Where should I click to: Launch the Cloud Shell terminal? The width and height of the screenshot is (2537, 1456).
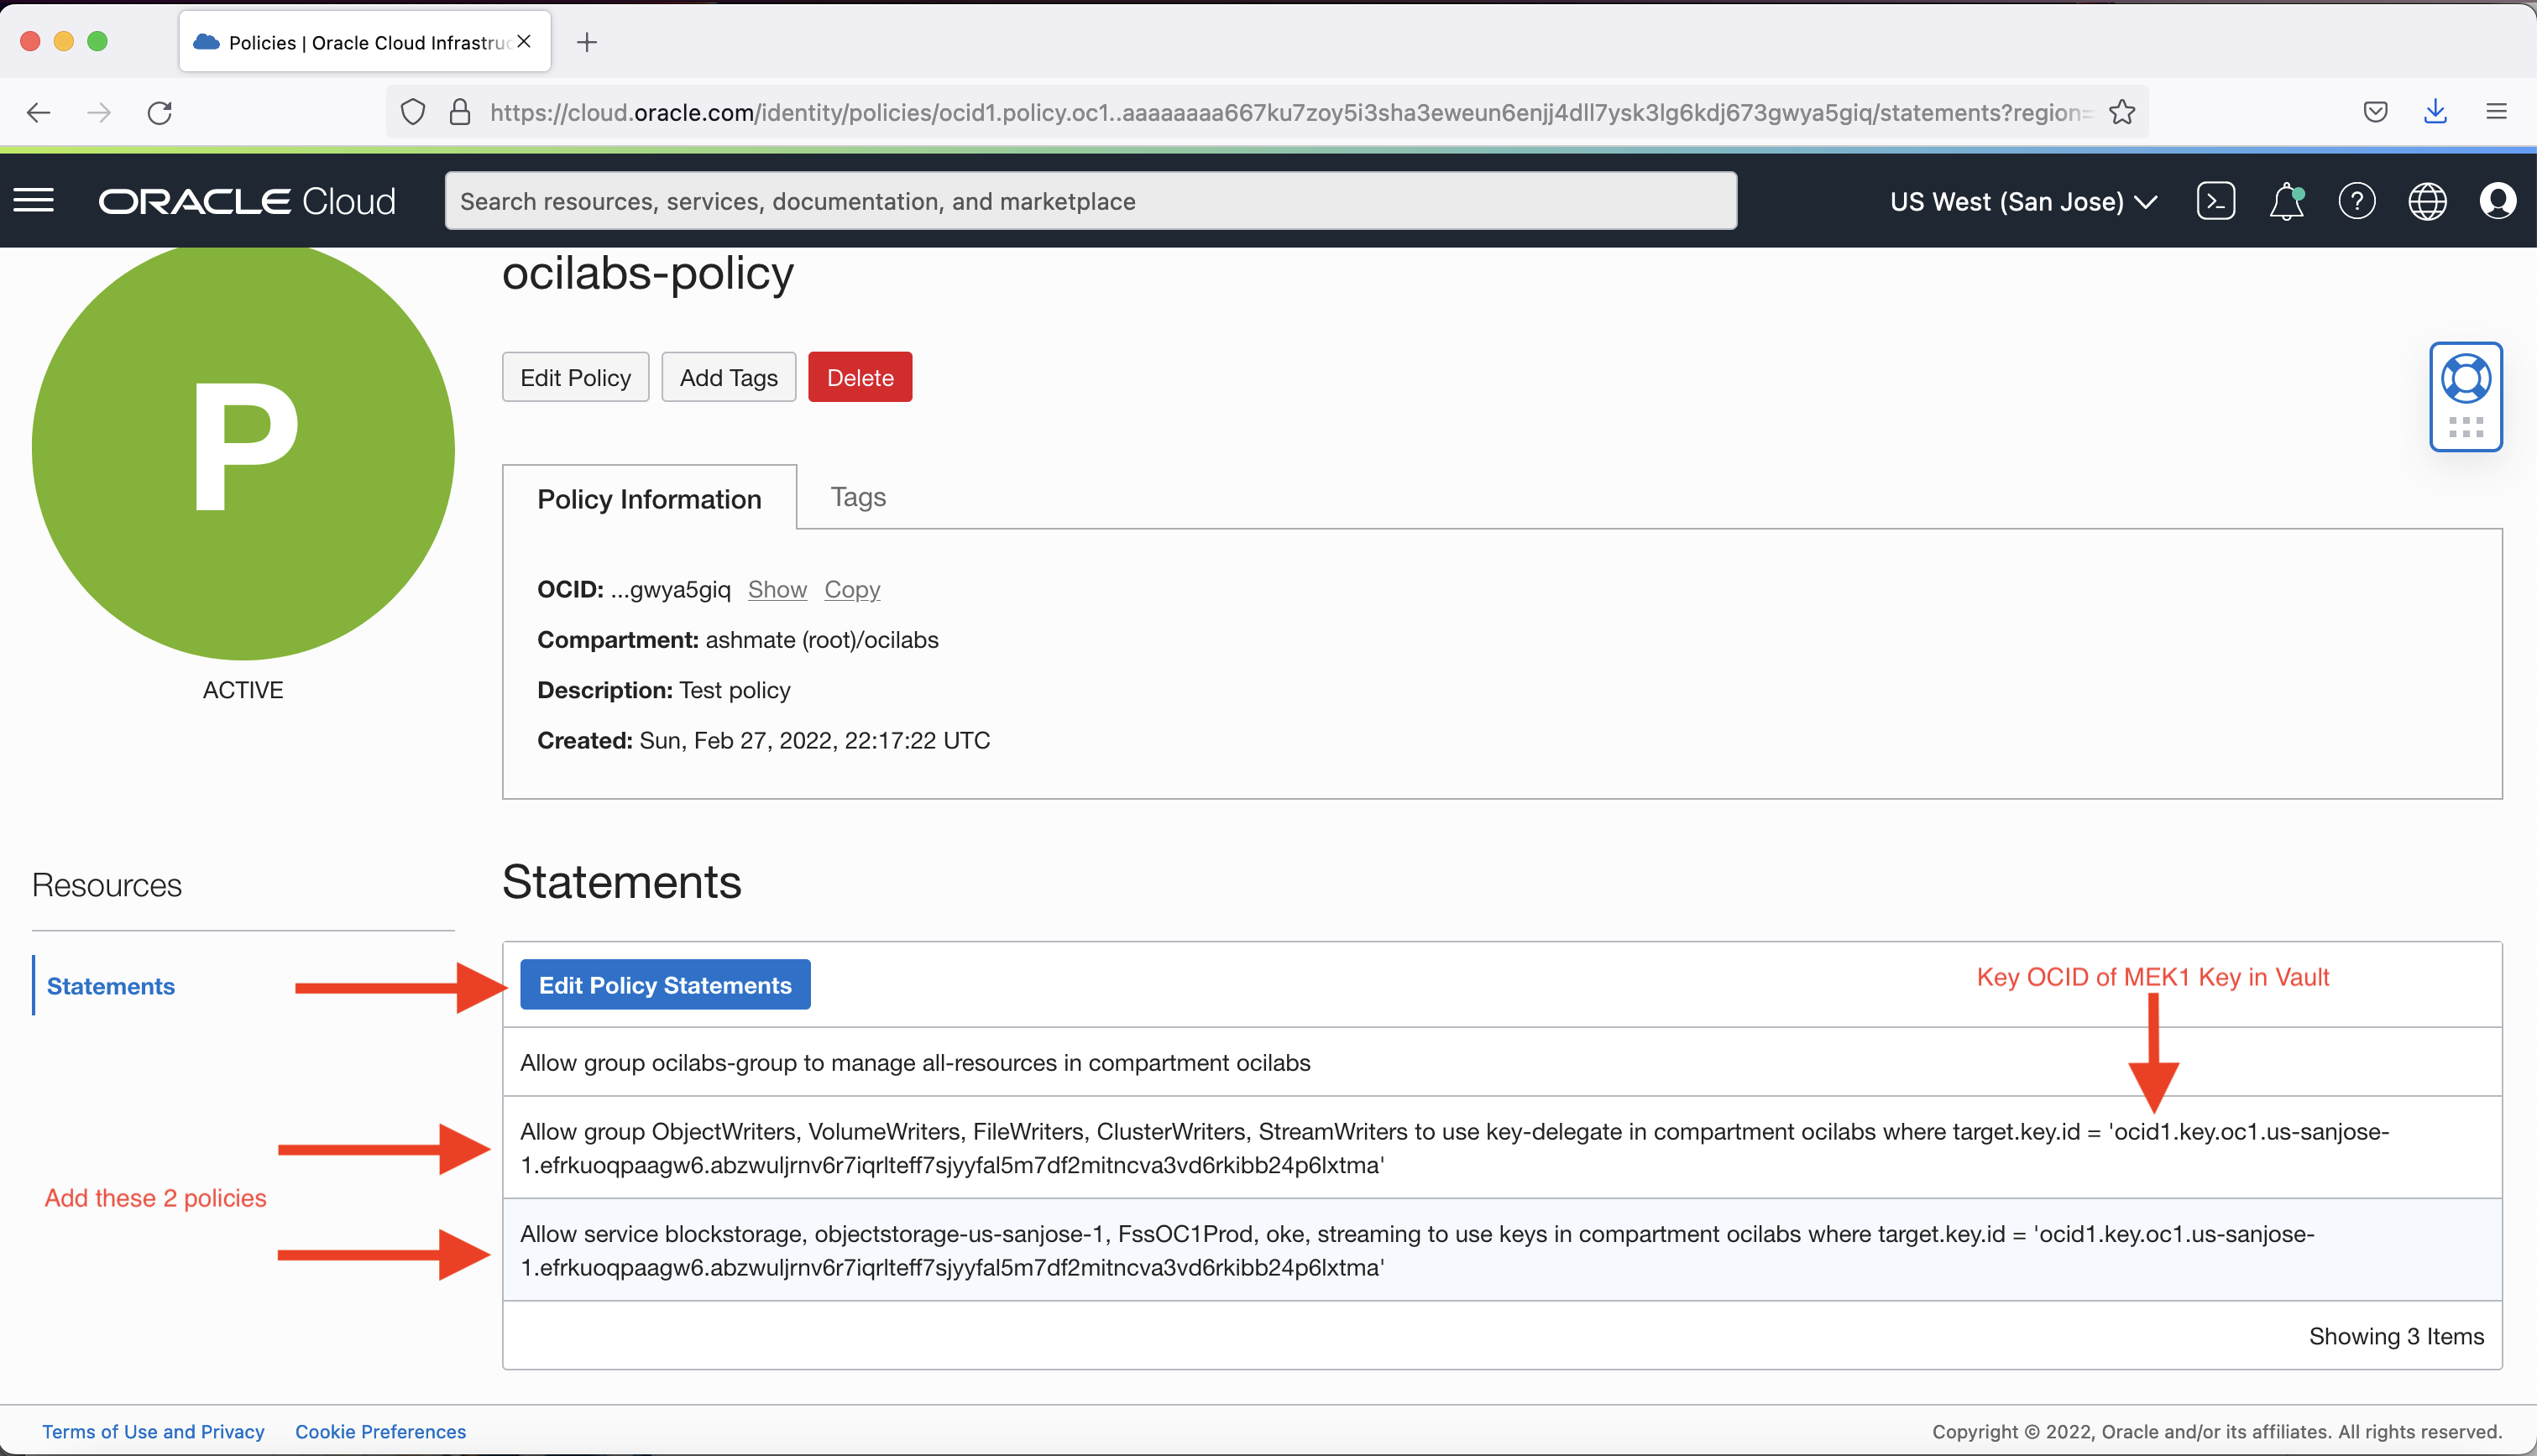pos(2215,200)
